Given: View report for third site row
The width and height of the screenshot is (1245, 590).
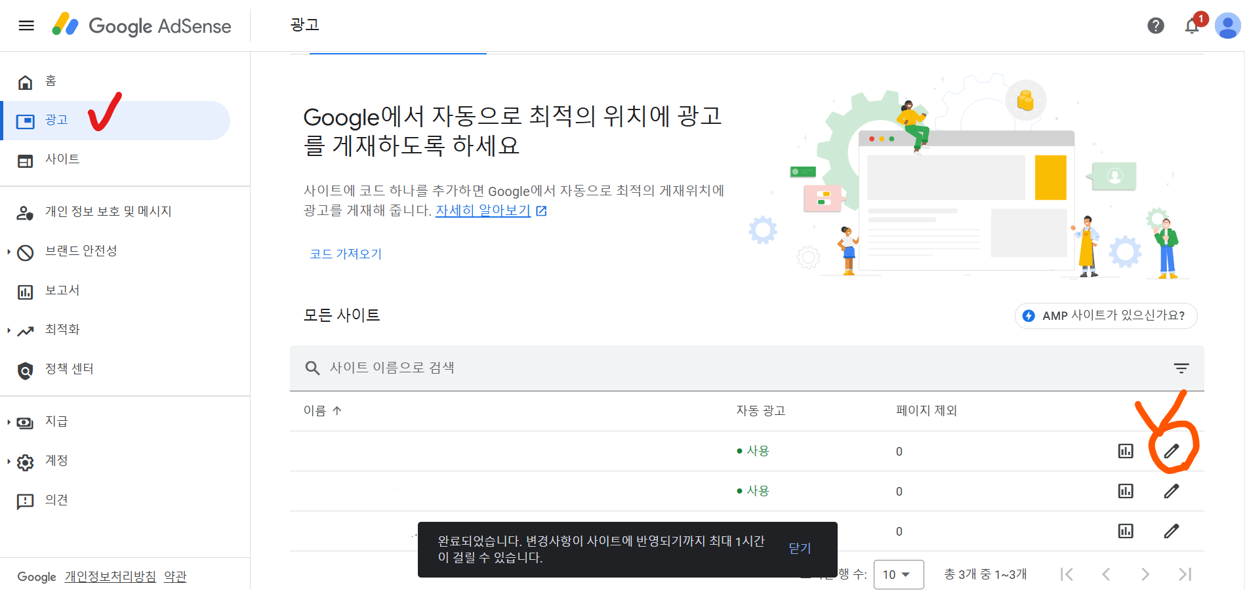Looking at the screenshot, I should click(x=1126, y=531).
